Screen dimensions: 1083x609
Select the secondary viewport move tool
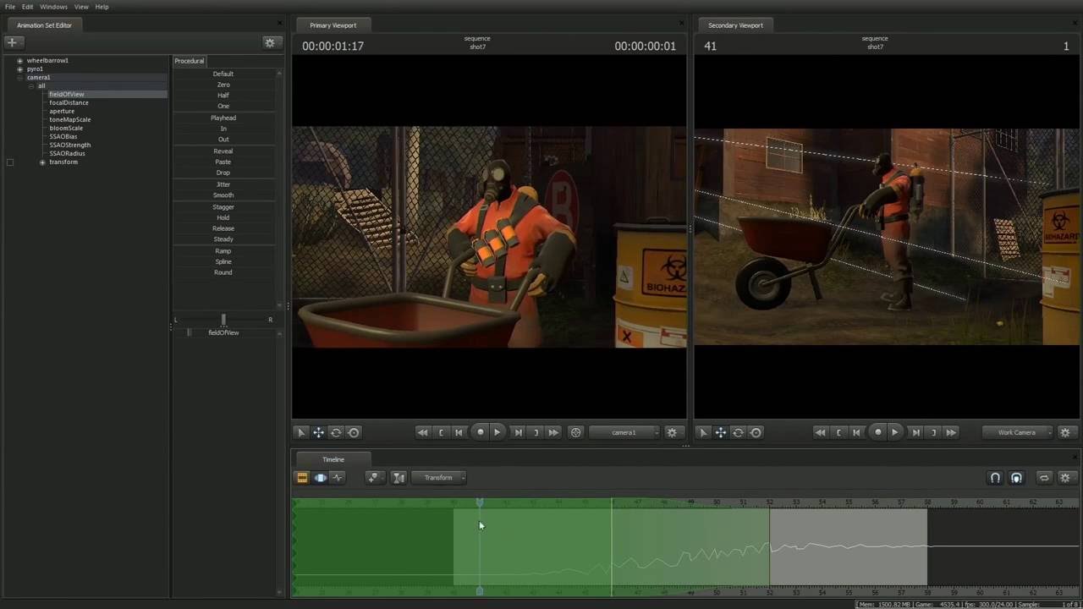720,432
